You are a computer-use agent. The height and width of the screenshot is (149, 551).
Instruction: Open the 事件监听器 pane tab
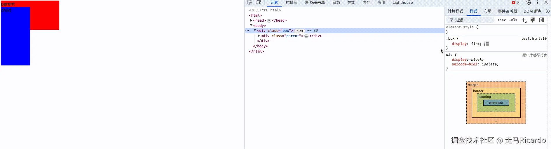508,11
